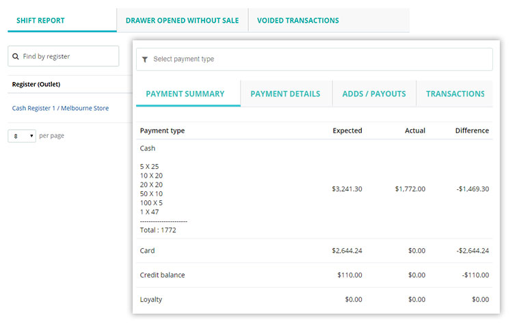Click the Actual column header
517x328 pixels.
tap(415, 131)
